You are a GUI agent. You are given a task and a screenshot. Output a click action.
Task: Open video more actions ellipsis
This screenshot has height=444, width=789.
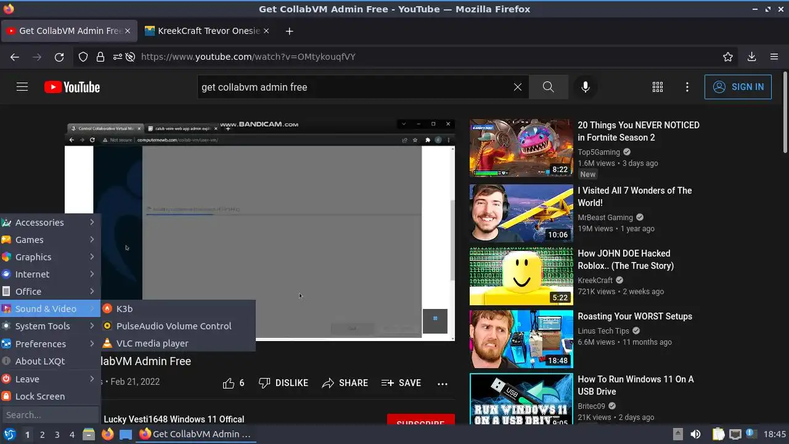pyautogui.click(x=443, y=383)
